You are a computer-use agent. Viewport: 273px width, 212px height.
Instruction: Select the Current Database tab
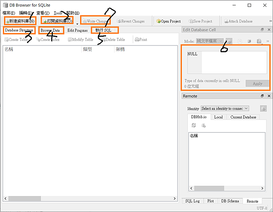click(243, 117)
